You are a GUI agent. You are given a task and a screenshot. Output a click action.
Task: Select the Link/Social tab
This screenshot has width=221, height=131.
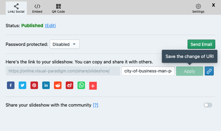click(16, 8)
